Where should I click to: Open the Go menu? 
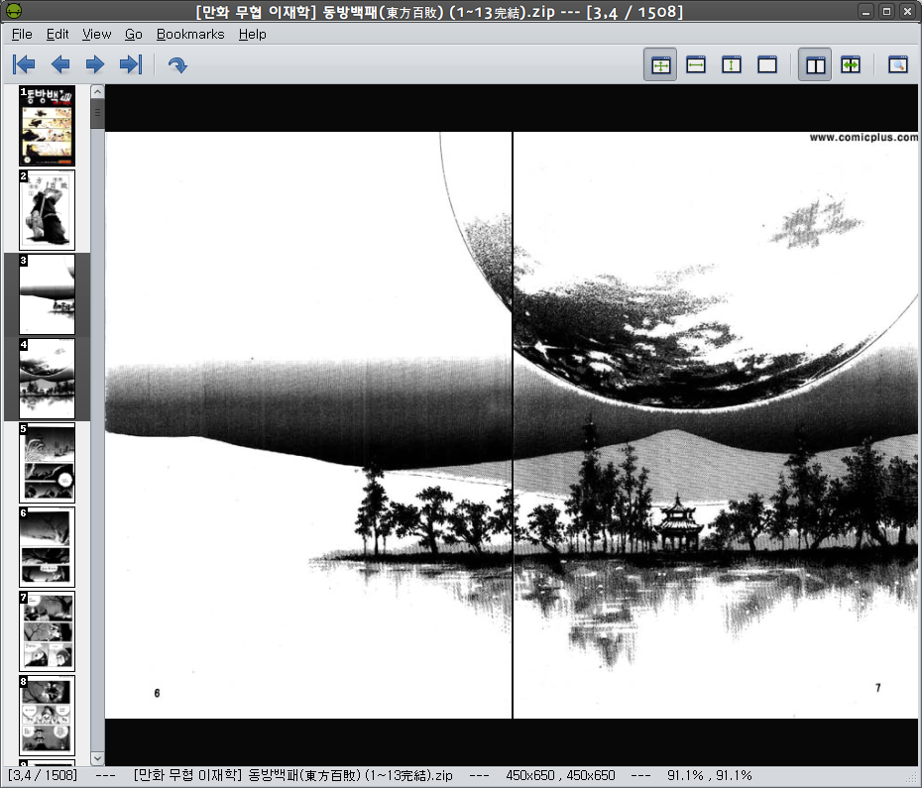point(134,34)
